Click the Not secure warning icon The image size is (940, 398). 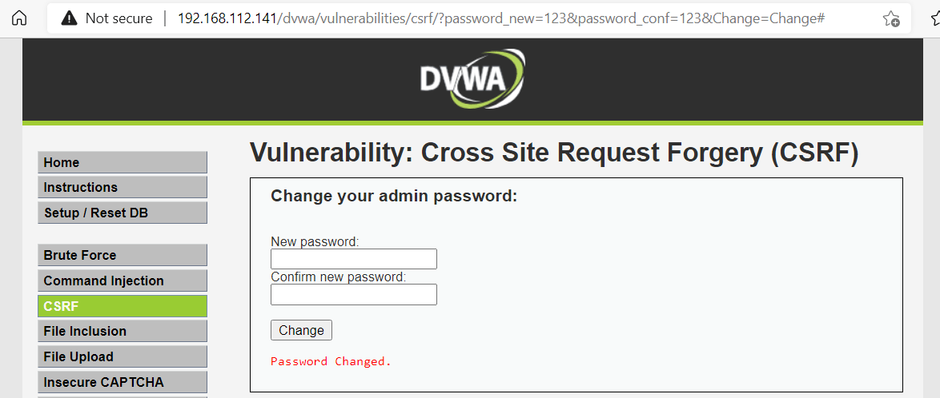(x=70, y=18)
